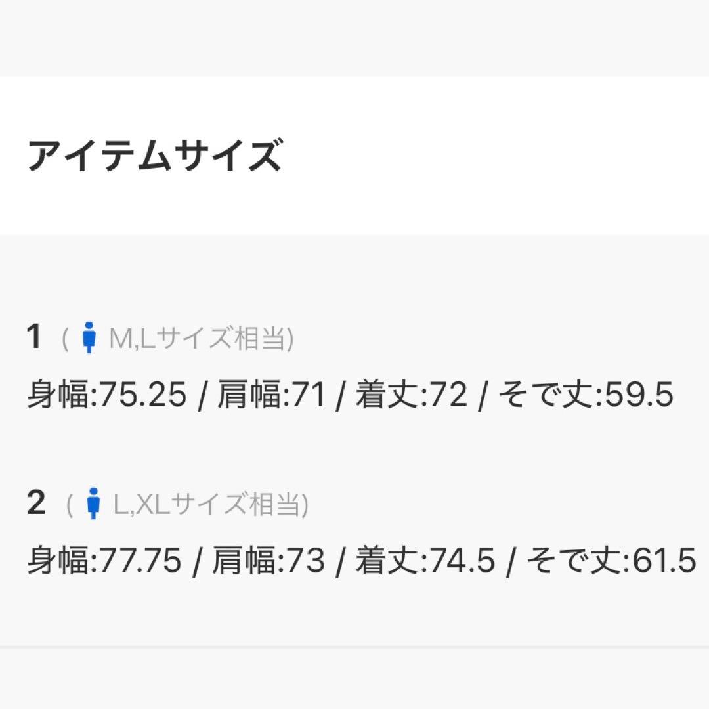Tap 身幅:77.75 in the size 2 row
Image resolution: width=709 pixels, height=709 pixels.
tap(104, 561)
